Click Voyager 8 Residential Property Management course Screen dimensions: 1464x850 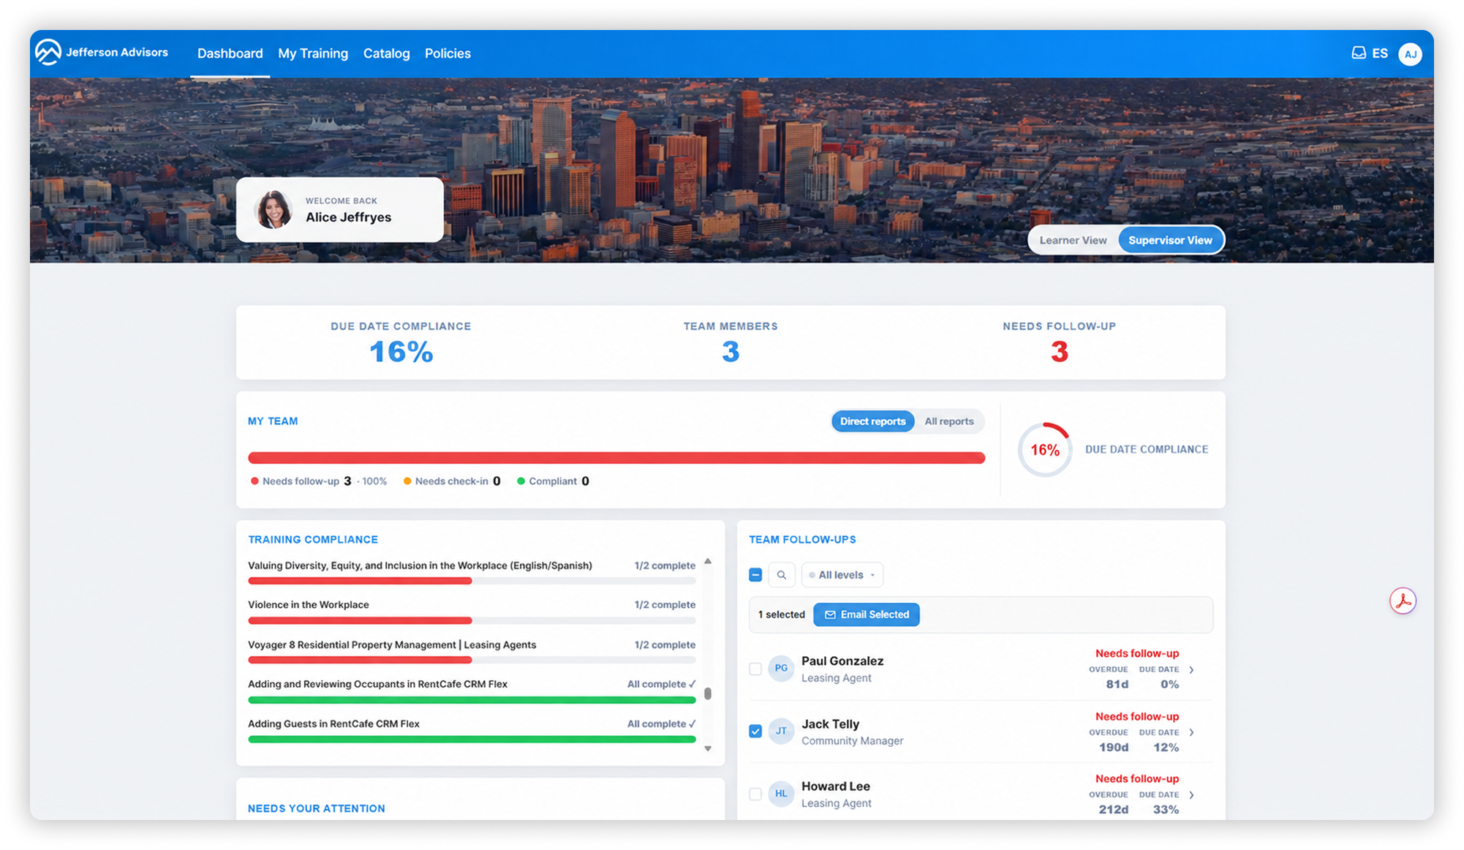click(392, 644)
